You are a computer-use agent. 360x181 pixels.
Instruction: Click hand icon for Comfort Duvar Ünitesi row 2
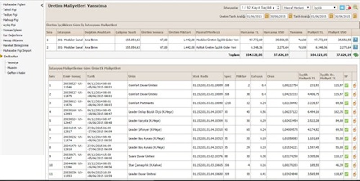354,94
